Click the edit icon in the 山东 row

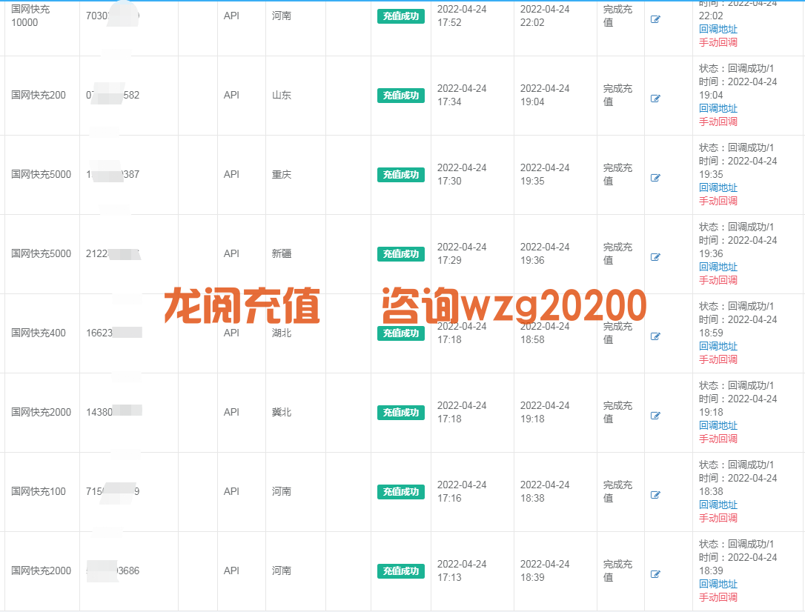[655, 99]
